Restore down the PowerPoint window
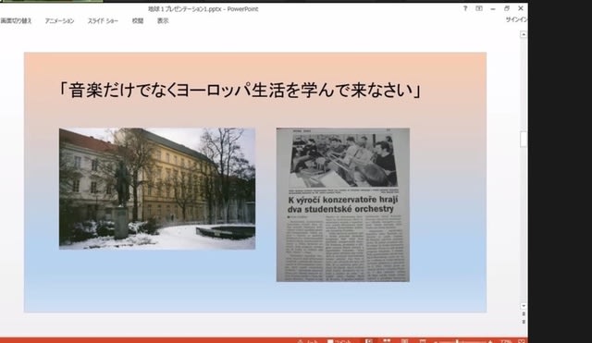The height and width of the screenshot is (343, 592). pyautogui.click(x=507, y=8)
